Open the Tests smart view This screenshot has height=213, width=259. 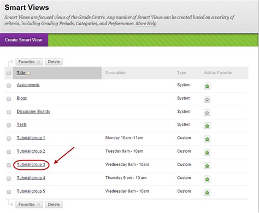click(21, 124)
